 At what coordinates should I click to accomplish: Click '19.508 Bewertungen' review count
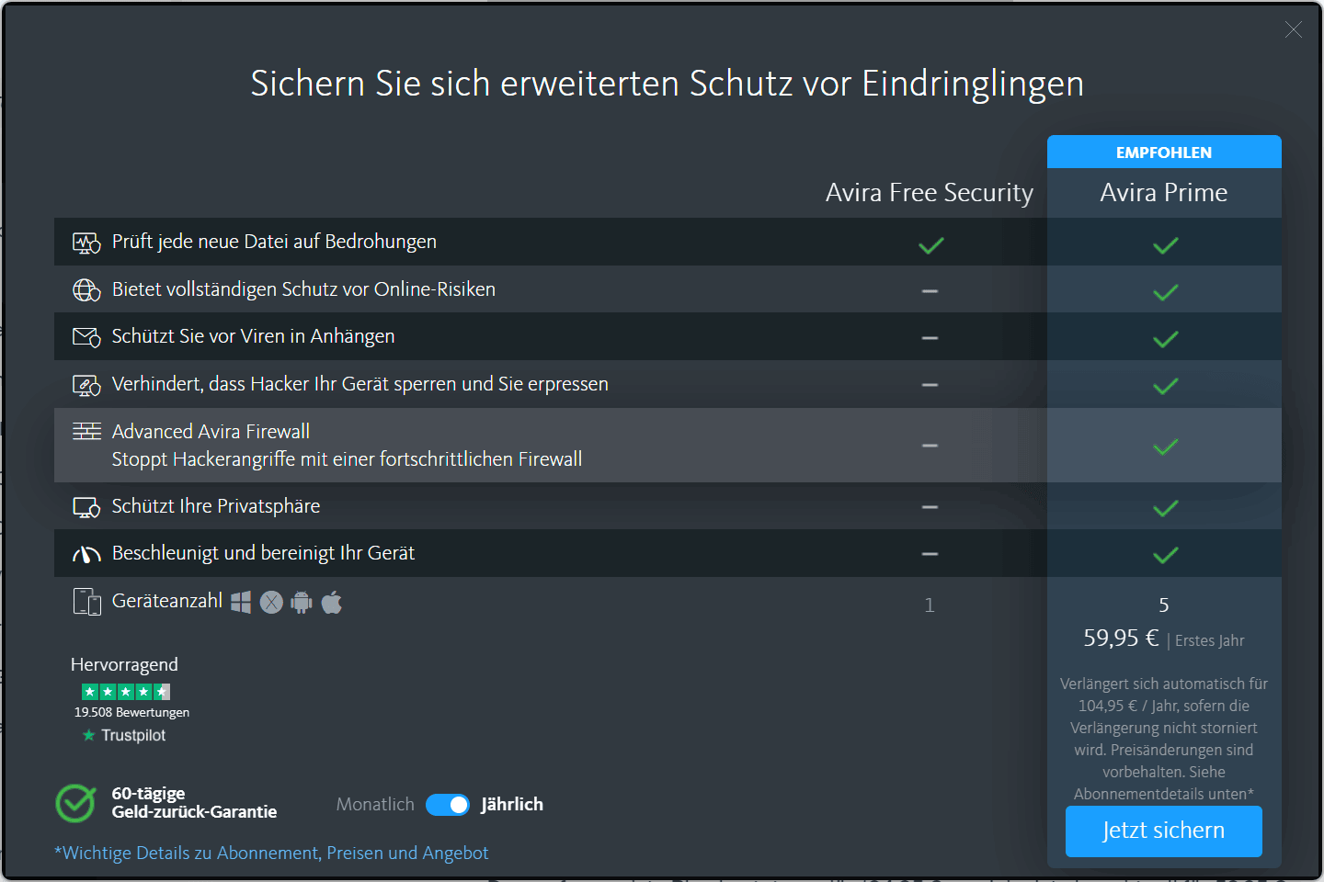coord(131,712)
